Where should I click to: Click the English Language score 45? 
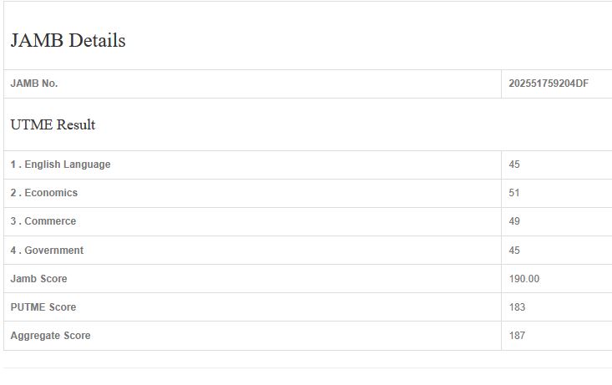pos(514,165)
